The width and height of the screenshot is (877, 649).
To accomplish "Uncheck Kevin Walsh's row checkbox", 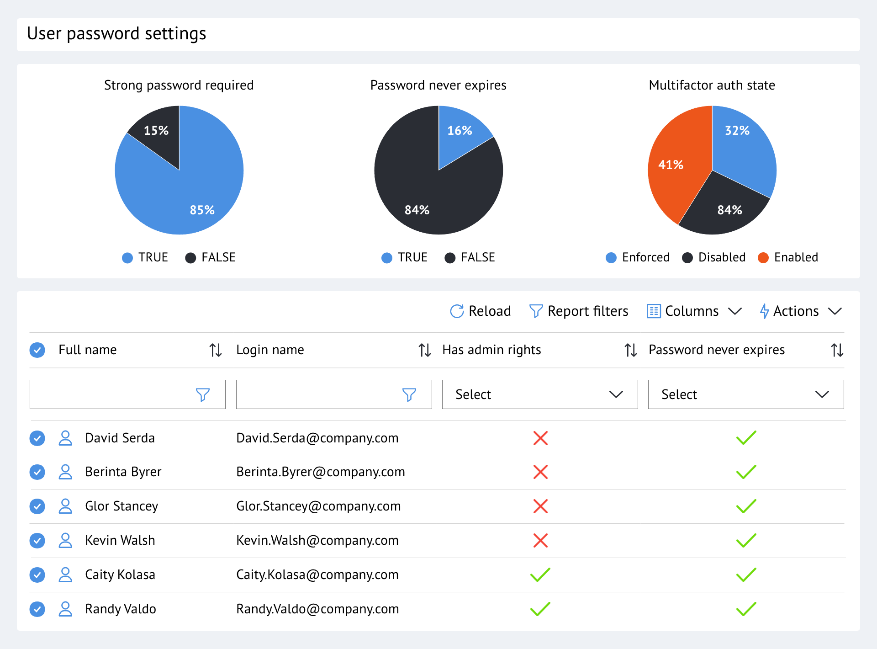I will click(x=37, y=540).
